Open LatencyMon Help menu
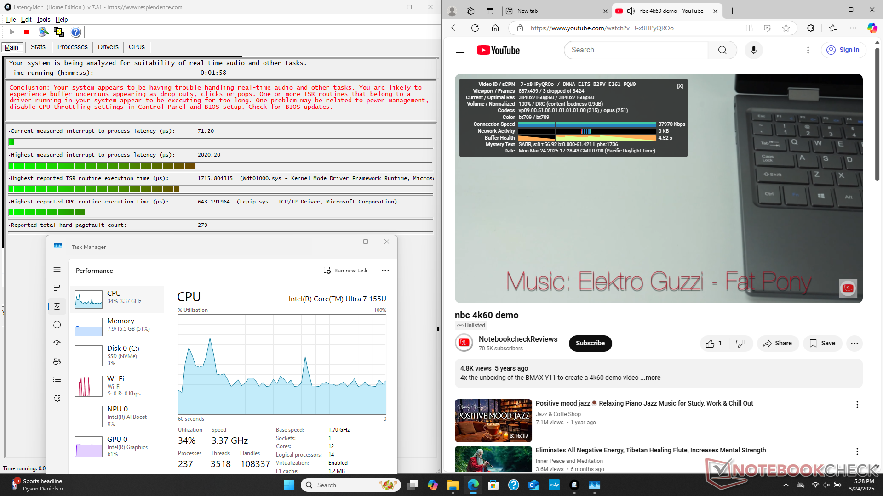The width and height of the screenshot is (883, 496). point(62,19)
